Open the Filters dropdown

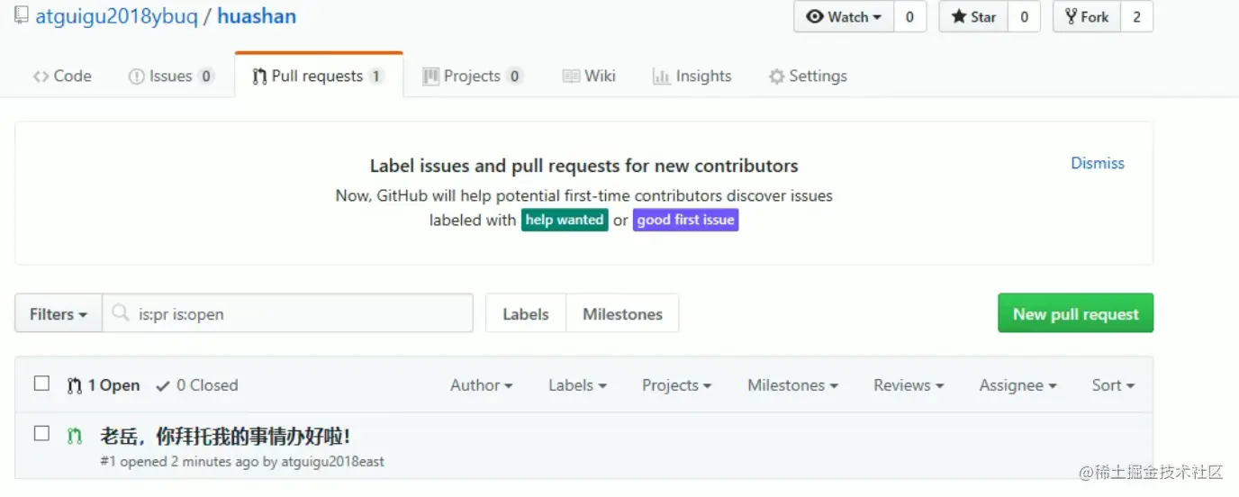pos(59,314)
